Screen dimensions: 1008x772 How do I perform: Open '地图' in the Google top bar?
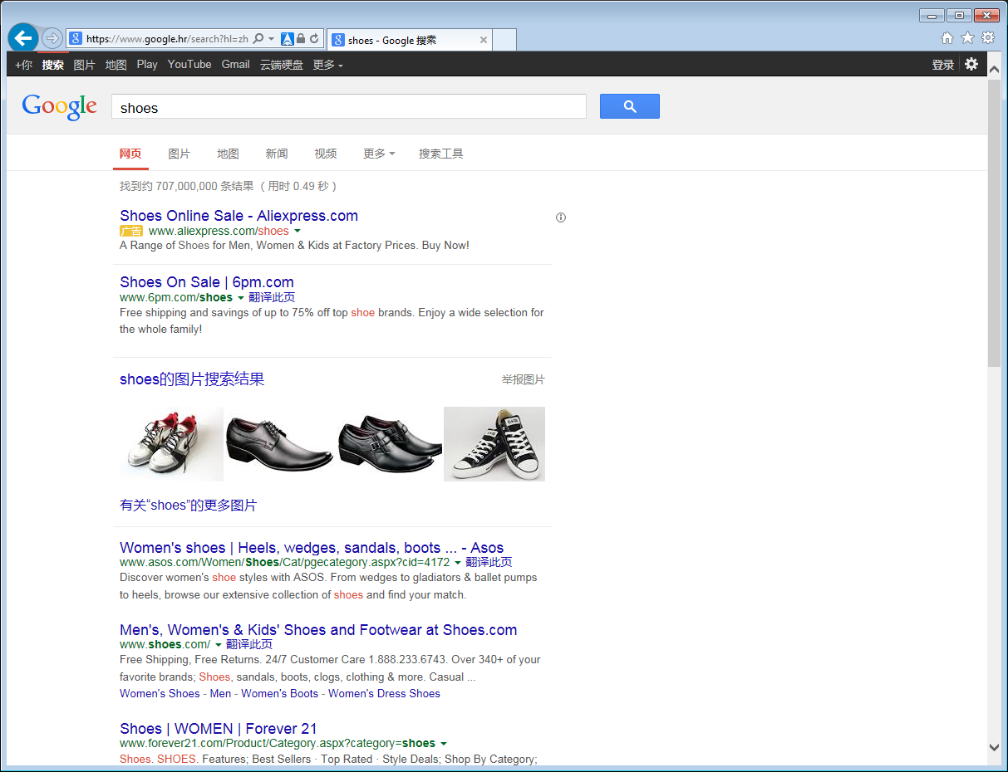click(x=116, y=65)
